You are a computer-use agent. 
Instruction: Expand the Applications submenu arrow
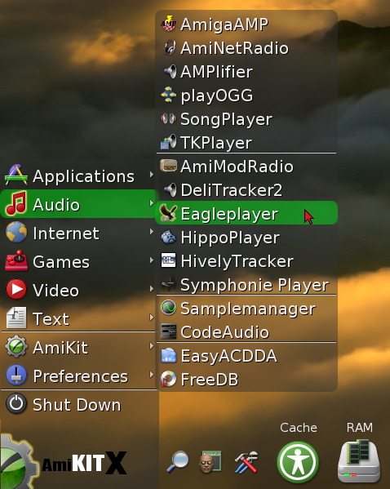click(x=152, y=175)
